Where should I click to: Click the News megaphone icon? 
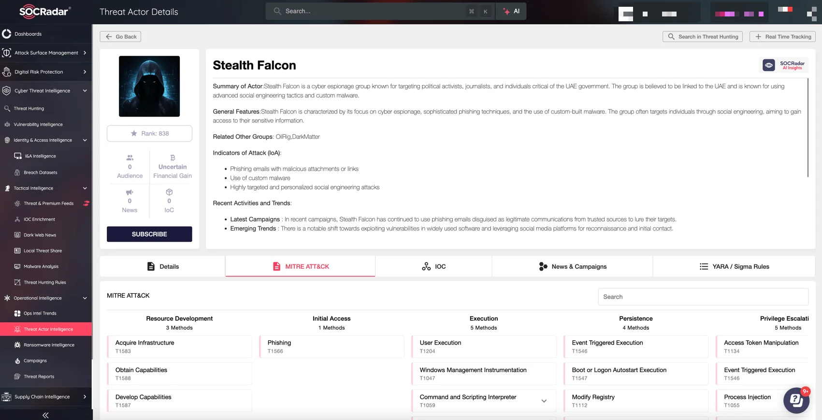(130, 192)
